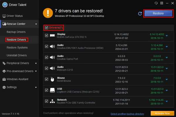Click the blue Restore button

tap(158, 13)
